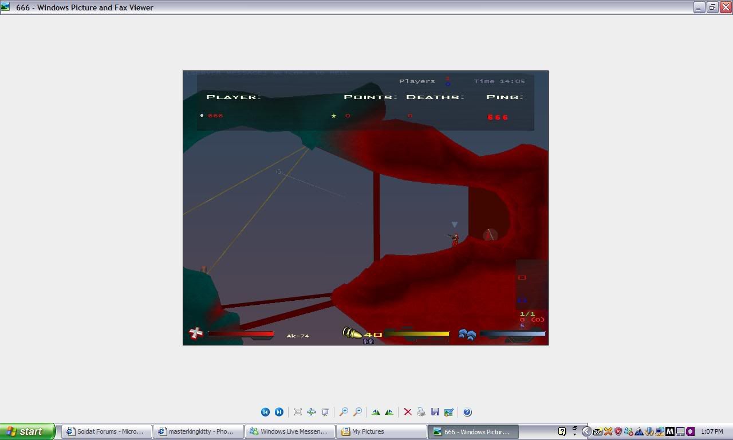The image size is (733, 440).
Task: Click the camera tray icon
Action: [x=597, y=431]
